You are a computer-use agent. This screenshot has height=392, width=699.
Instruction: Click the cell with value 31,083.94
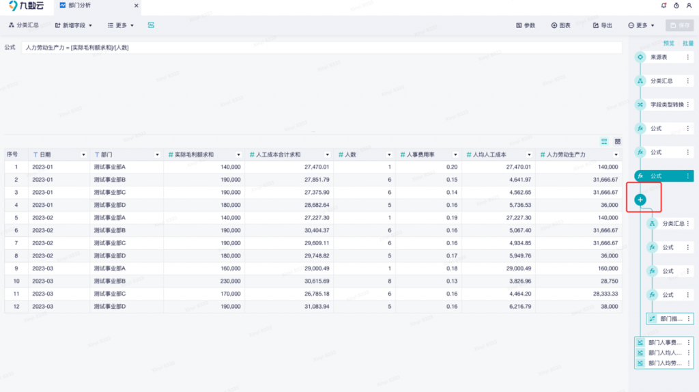(289, 307)
